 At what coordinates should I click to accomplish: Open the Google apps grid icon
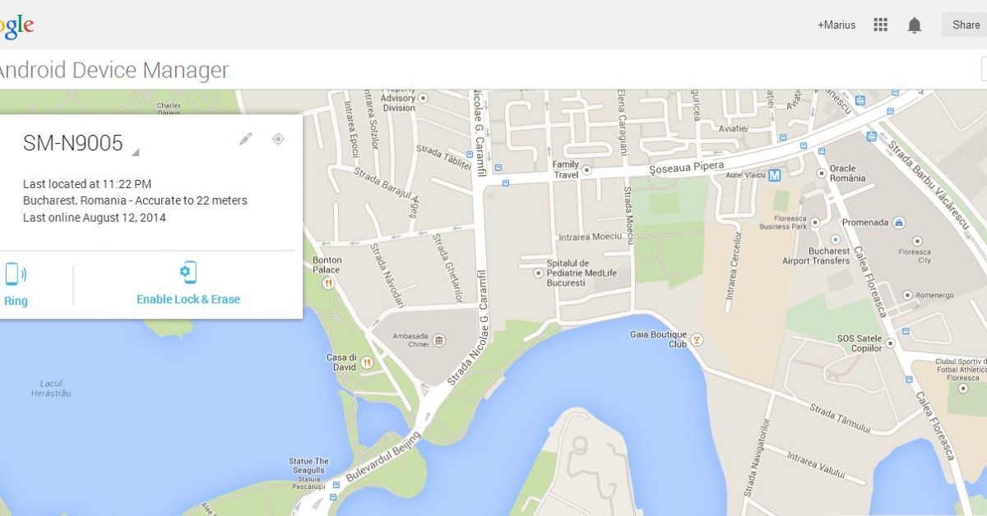click(x=881, y=25)
